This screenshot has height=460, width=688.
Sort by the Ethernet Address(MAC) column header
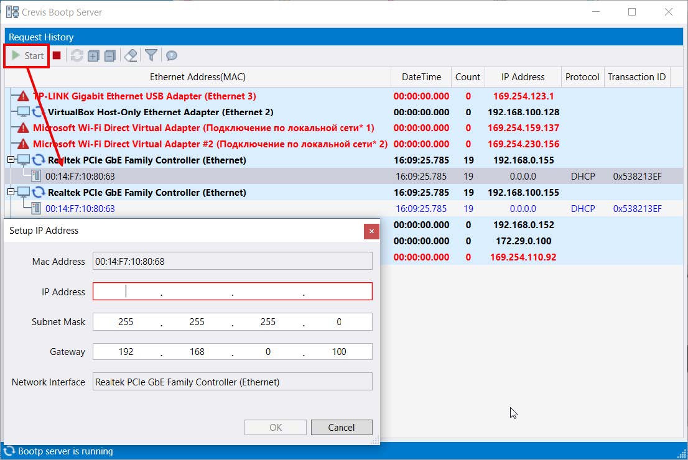click(198, 77)
